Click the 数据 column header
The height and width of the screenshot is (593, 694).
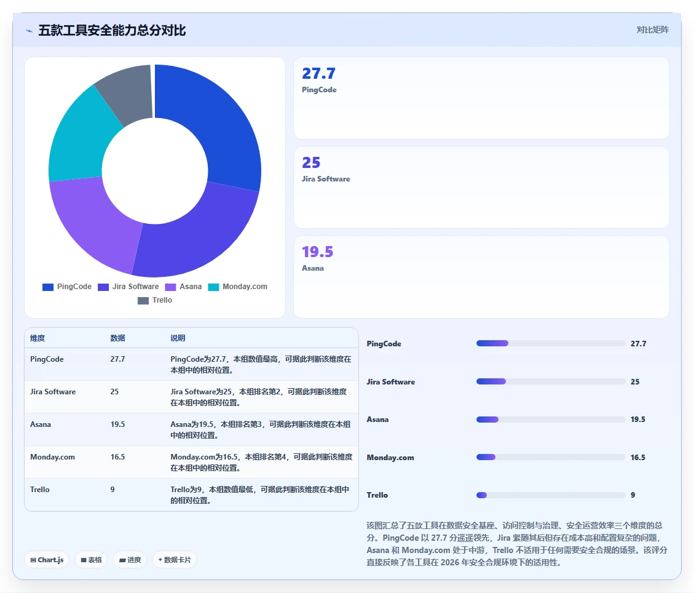118,338
